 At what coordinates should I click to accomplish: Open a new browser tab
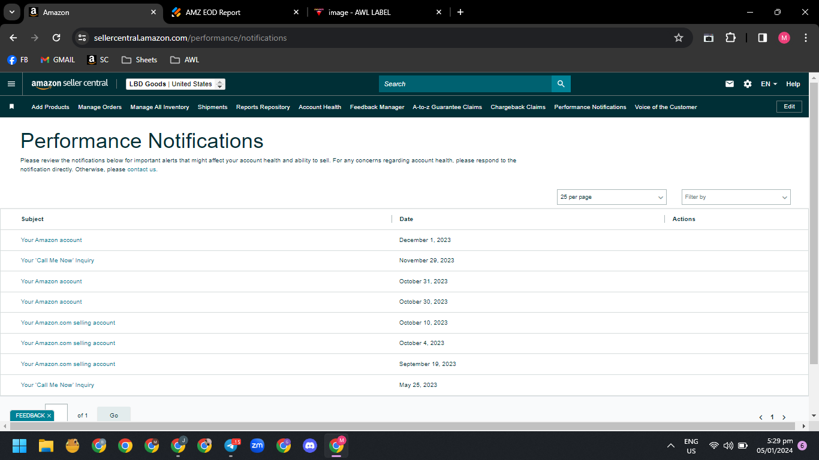coord(460,12)
